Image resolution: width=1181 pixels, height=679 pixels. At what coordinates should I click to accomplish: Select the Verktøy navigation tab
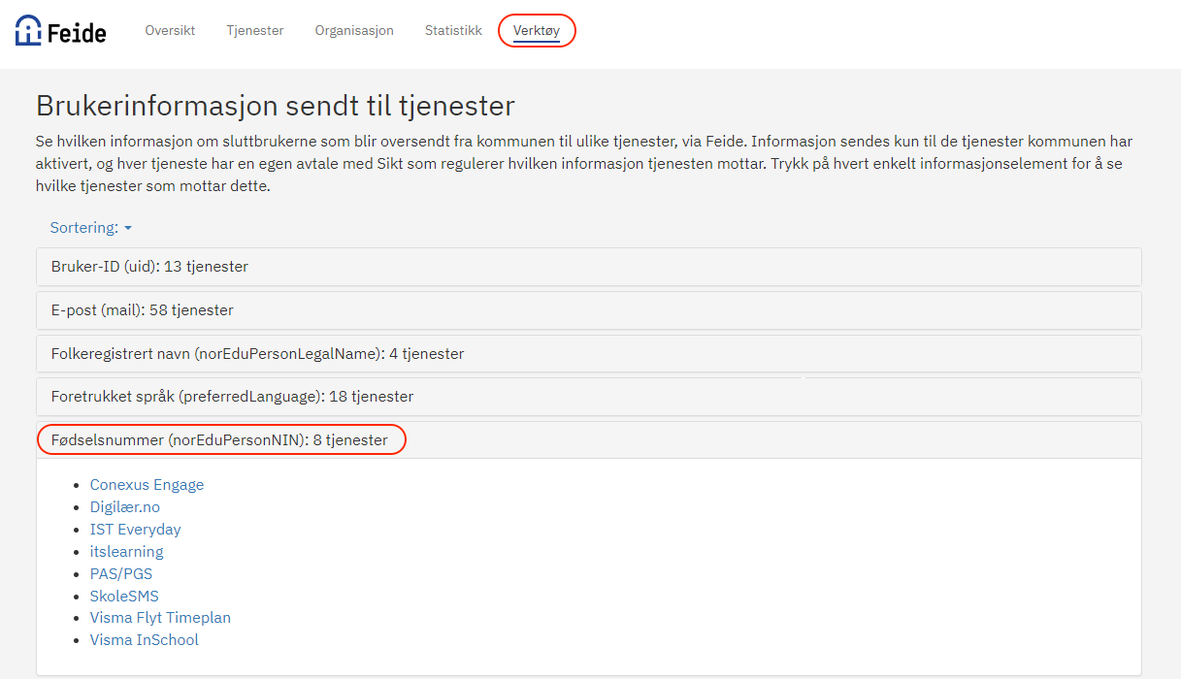tap(537, 31)
